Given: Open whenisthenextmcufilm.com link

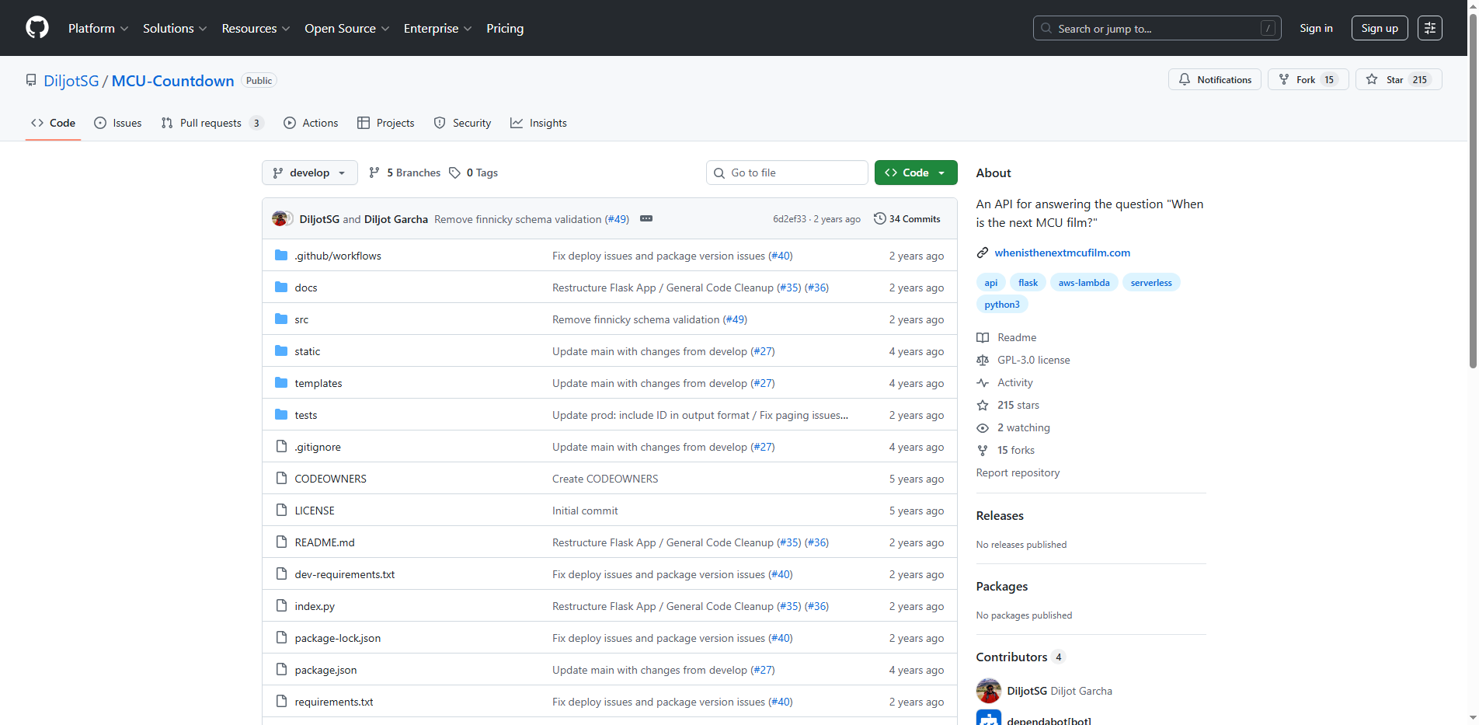Looking at the screenshot, I should pos(1062,253).
